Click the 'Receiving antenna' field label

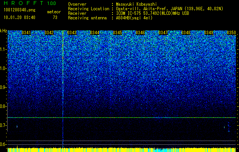87,18
